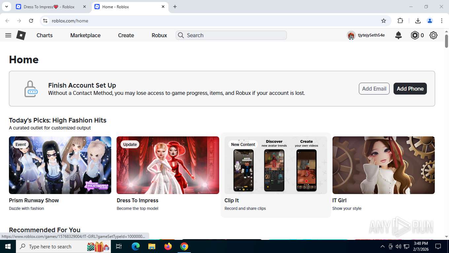Select IT Girl thumbnail image
Image resolution: width=449 pixels, height=253 pixels.
384,165
